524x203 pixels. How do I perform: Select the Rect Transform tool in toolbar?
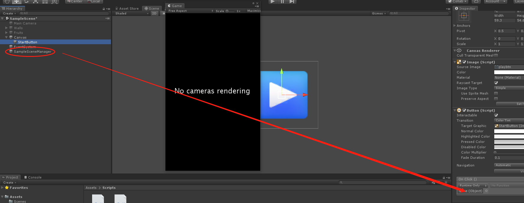(45, 1)
